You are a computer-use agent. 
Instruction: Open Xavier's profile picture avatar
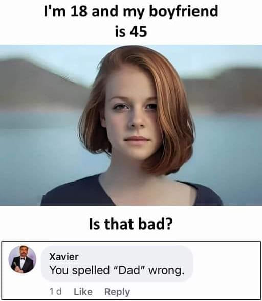(x=23, y=259)
